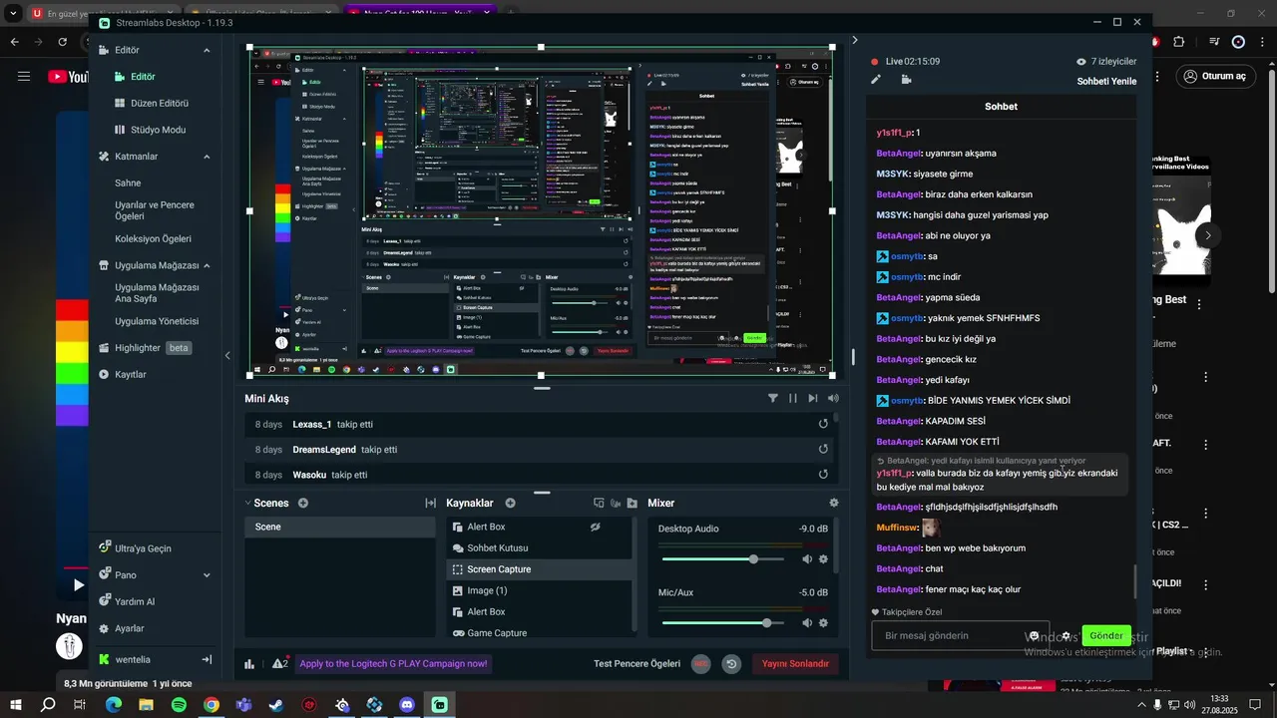
Task: Replay the Wasoku follow alert
Action: point(823,476)
